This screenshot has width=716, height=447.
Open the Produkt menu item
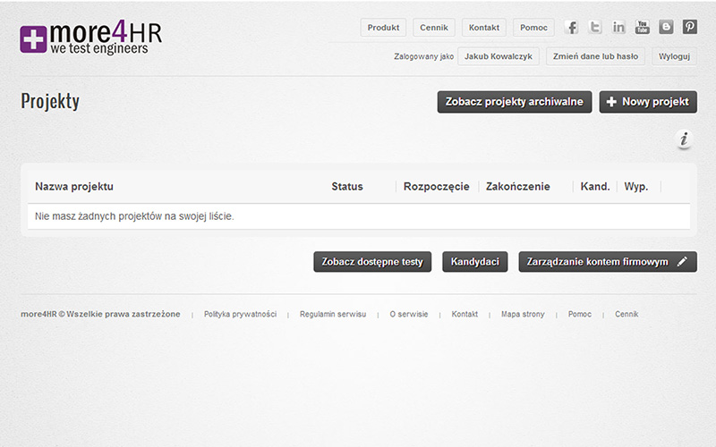(x=383, y=28)
